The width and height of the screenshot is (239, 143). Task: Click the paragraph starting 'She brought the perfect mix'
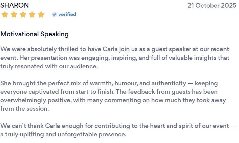pyautogui.click(x=113, y=96)
